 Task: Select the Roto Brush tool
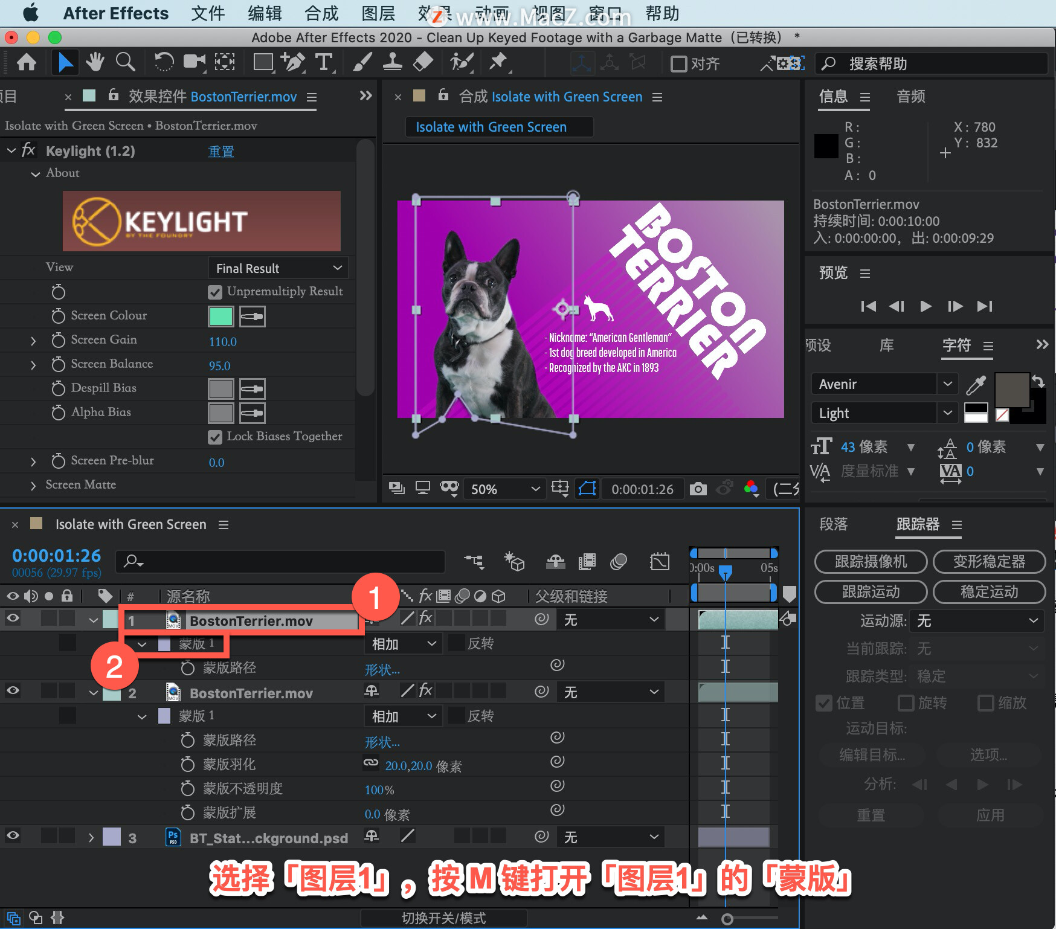pyautogui.click(x=462, y=62)
